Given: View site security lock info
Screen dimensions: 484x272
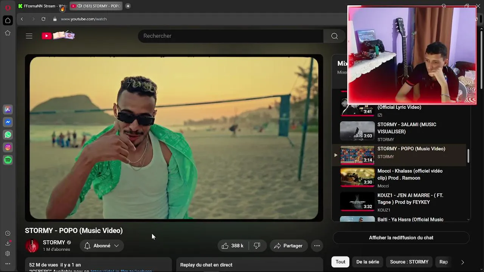Looking at the screenshot, I should pyautogui.click(x=55, y=19).
